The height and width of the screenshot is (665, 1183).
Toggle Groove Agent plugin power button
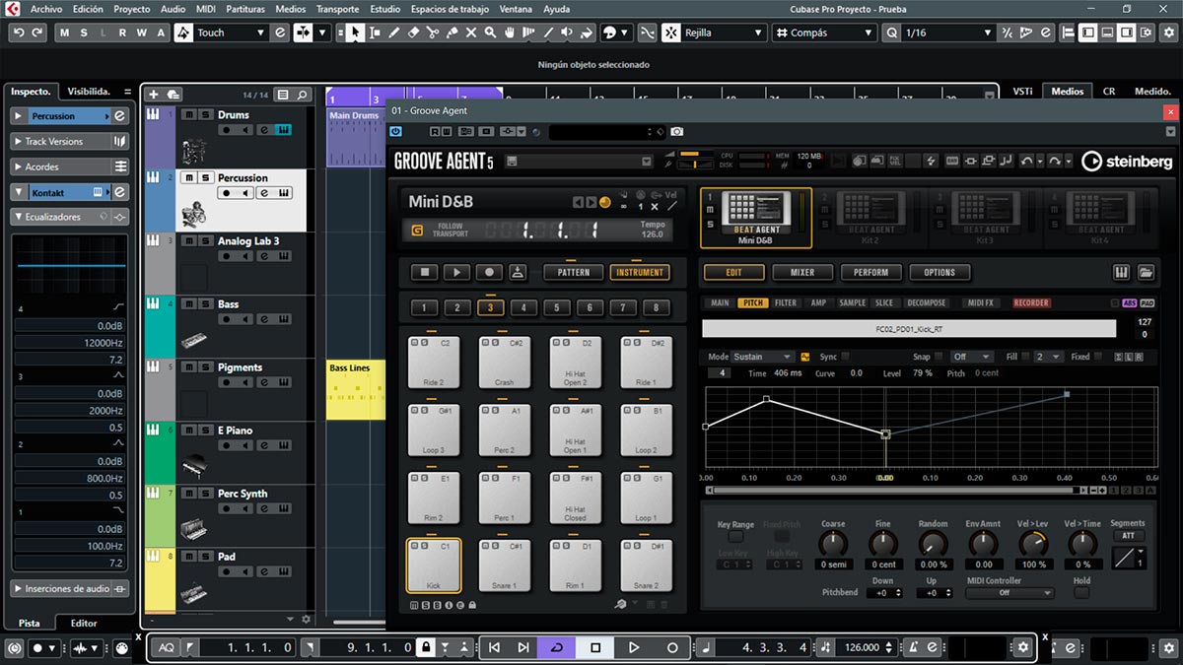(396, 131)
